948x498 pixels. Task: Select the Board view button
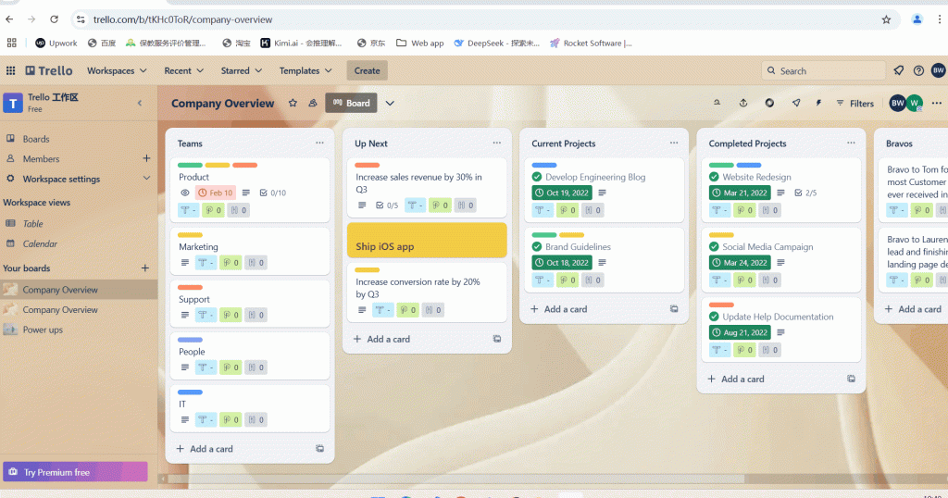[351, 103]
